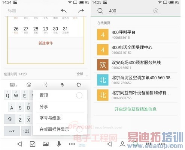Select calendar date 31

66,30
